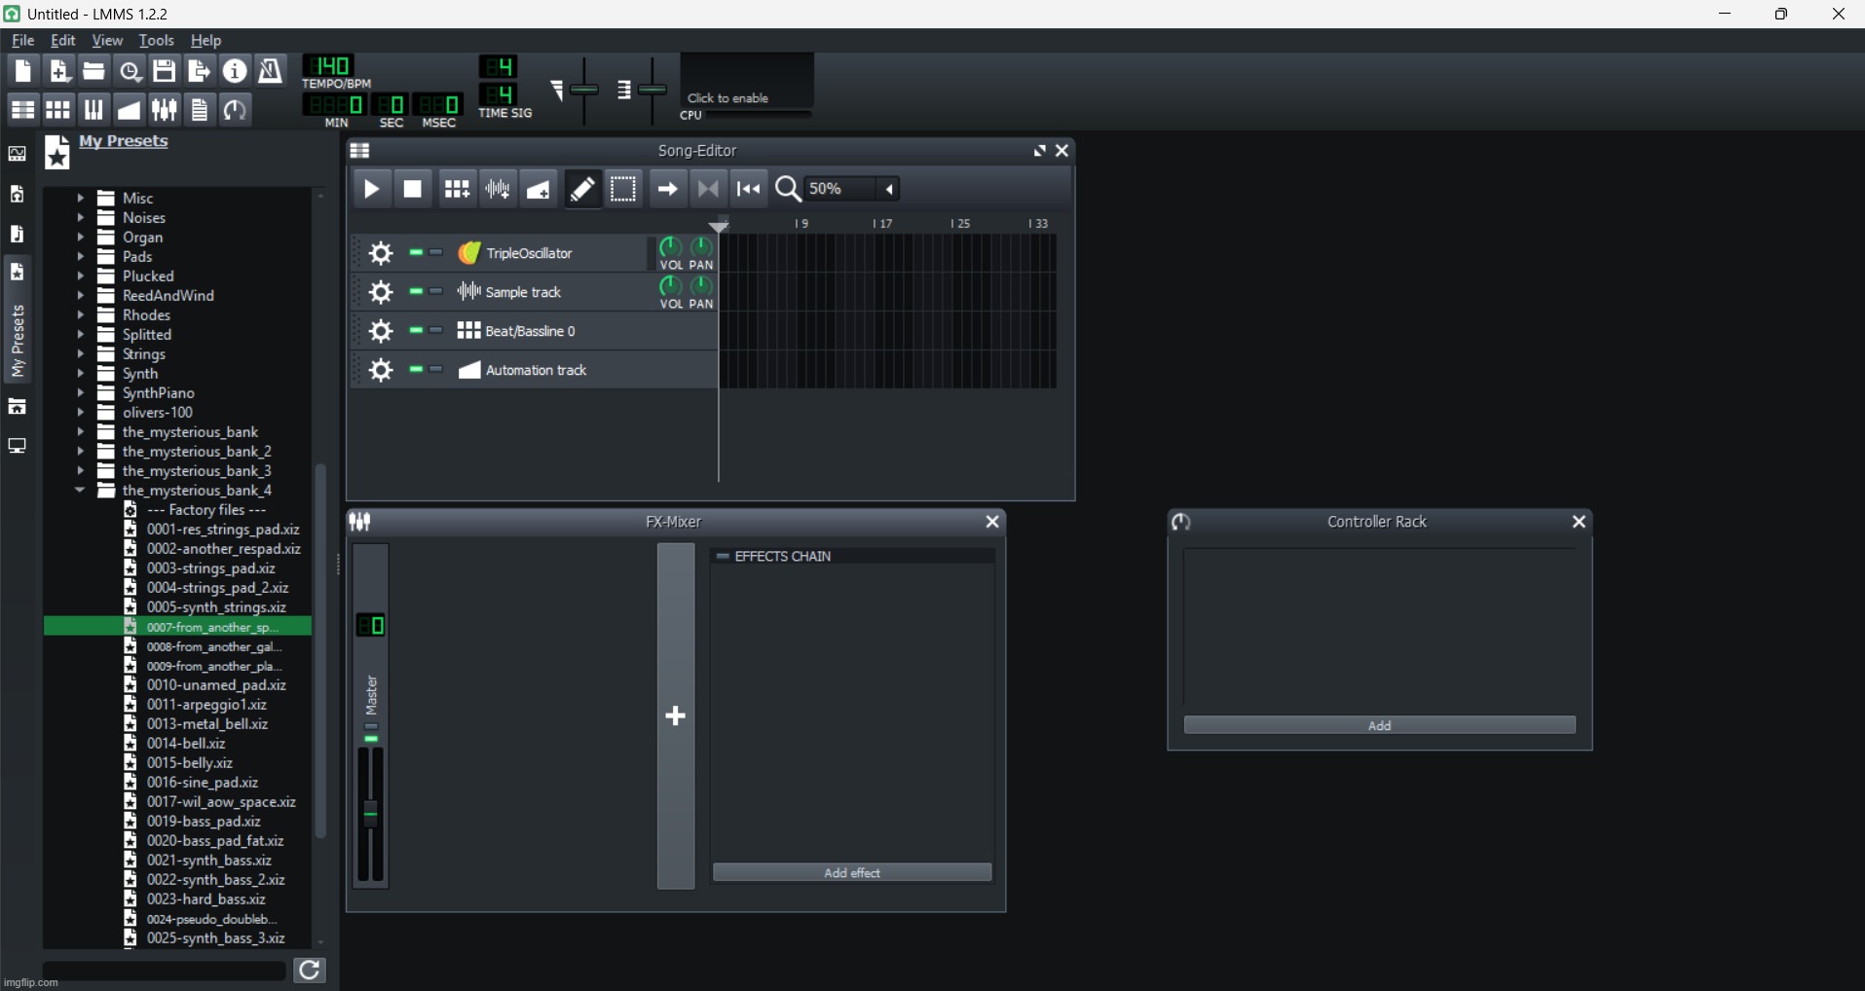
Task: Toggle the Effects Chain enable LED
Action: tap(723, 557)
